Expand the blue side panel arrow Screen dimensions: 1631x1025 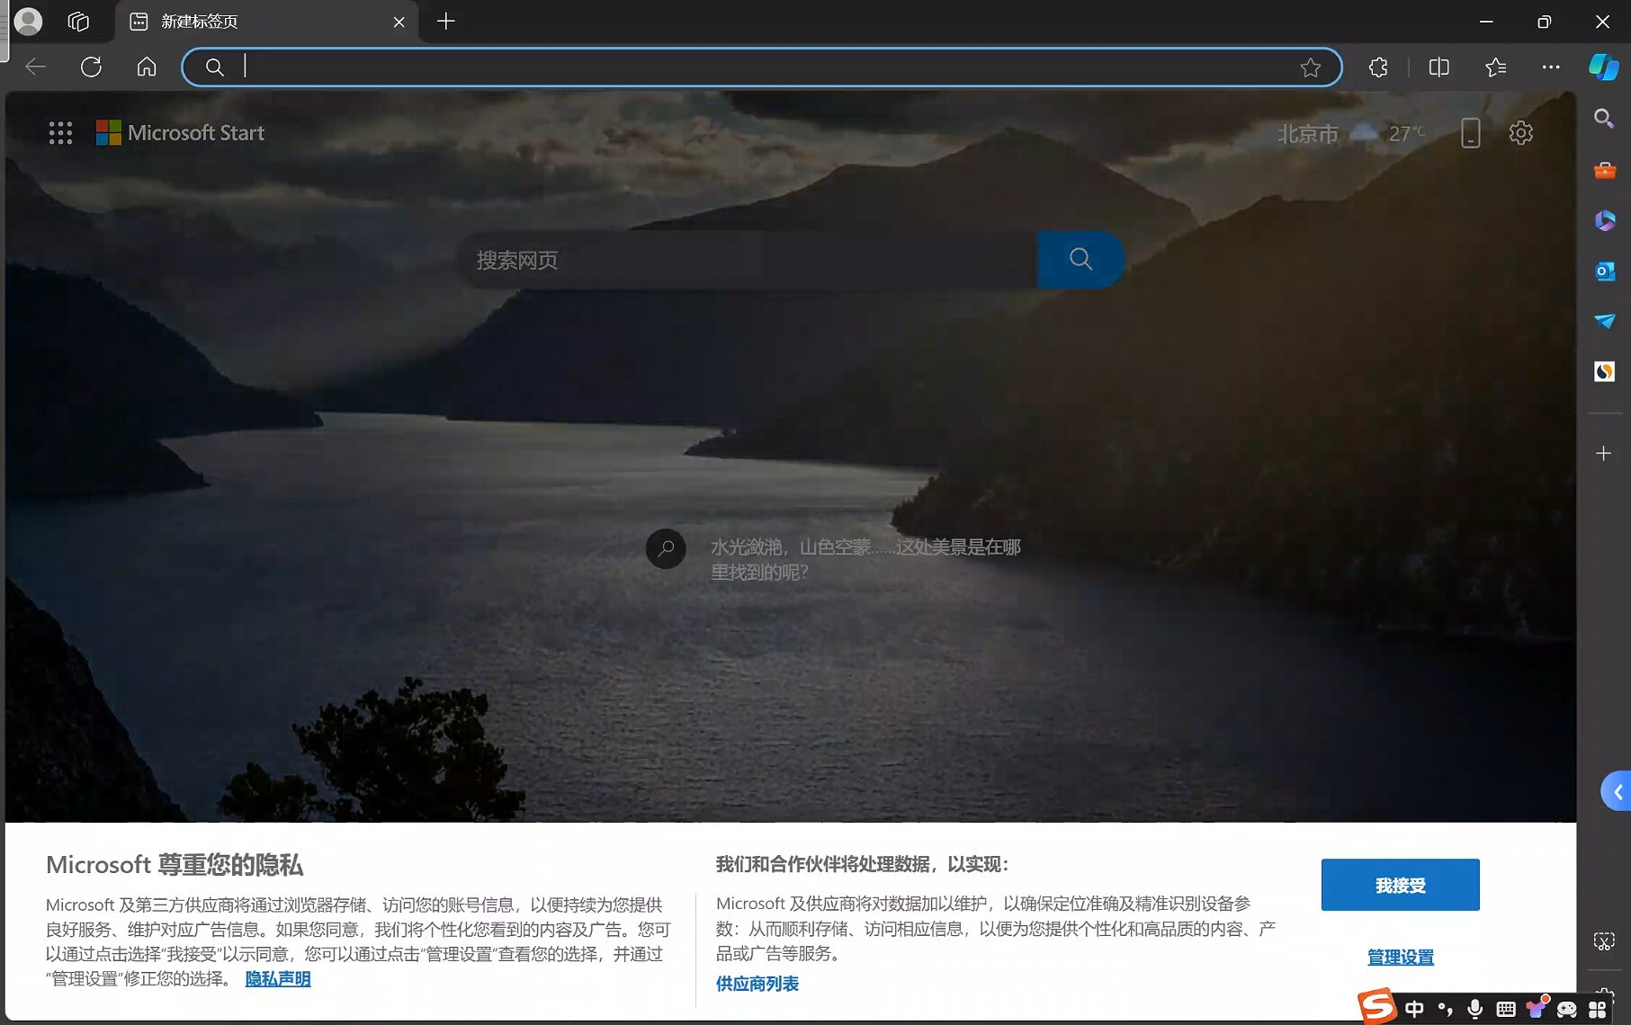pos(1617,792)
